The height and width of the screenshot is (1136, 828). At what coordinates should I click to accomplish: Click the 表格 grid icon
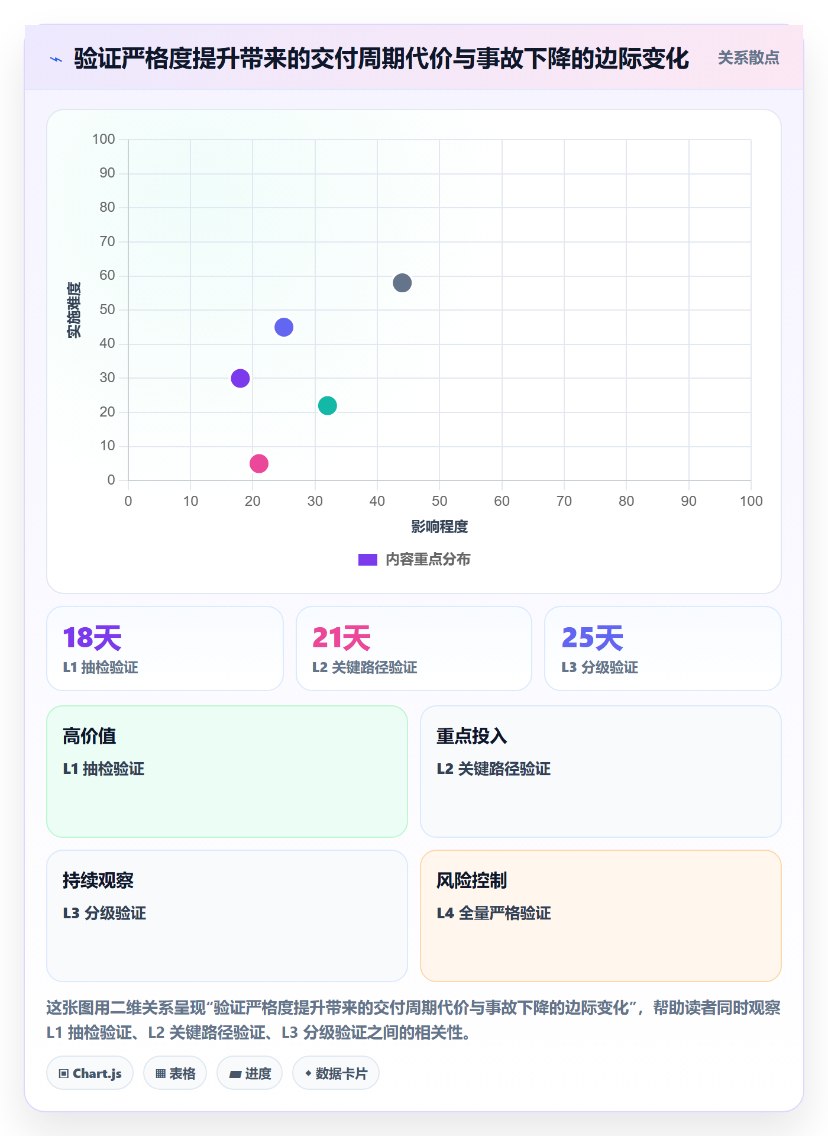(160, 1074)
